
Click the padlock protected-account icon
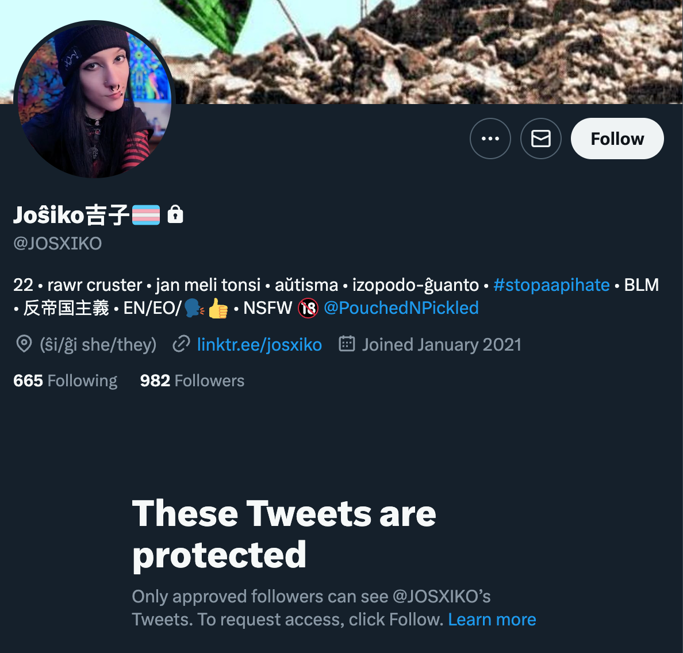click(175, 214)
